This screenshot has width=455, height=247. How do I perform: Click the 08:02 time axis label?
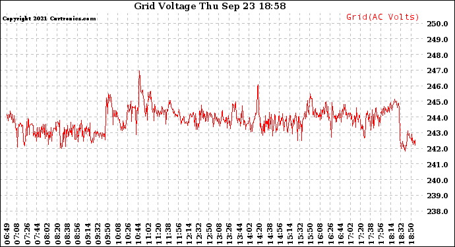(x=48, y=234)
